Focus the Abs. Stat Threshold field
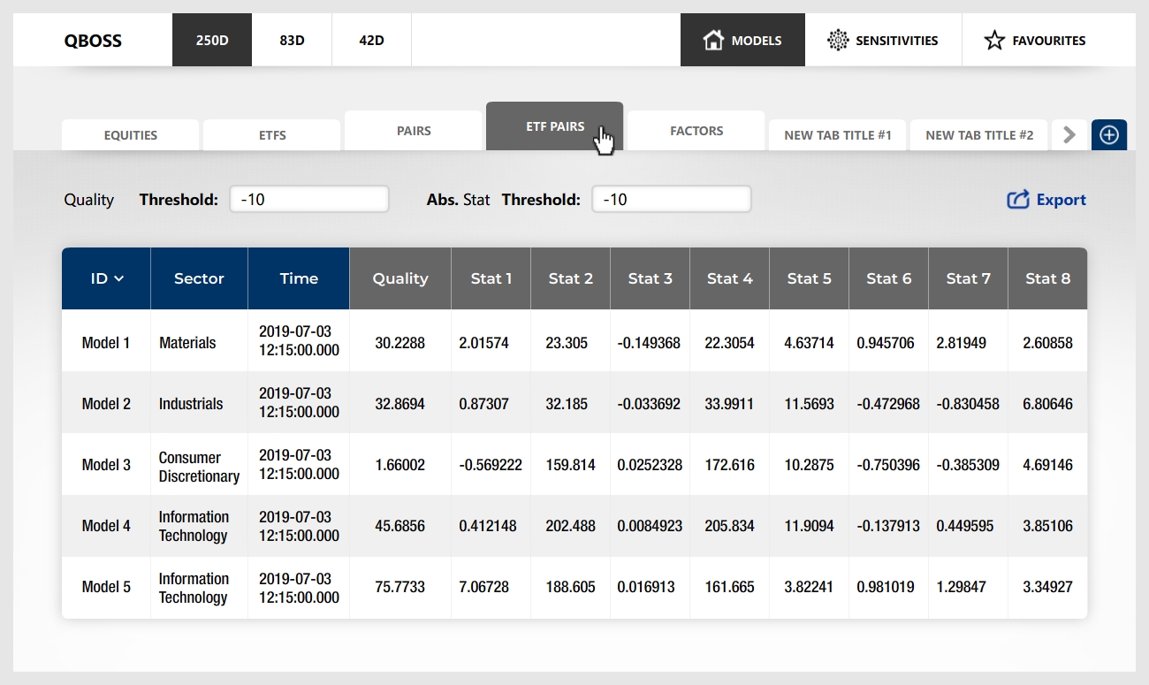This screenshot has width=1149, height=685. [x=672, y=199]
